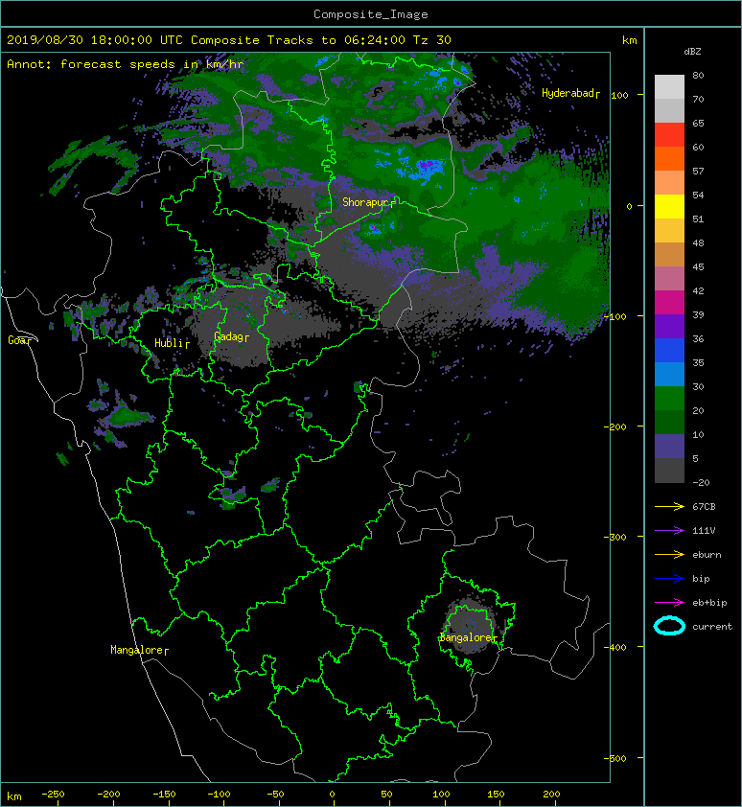Click the 'eburn' legend label
This screenshot has height=807, width=742.
click(x=707, y=555)
